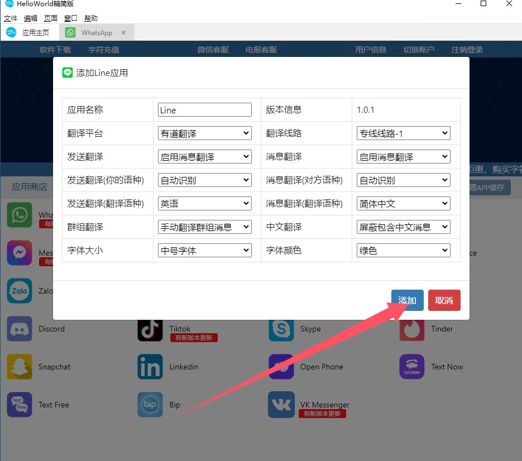Click the Skype app icon
This screenshot has width=522, height=461.
pos(281,330)
